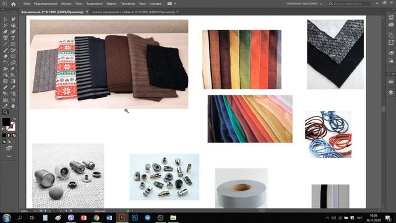The height and width of the screenshot is (223, 396).
Task: Switch to the second document tab at 47%
Action: click(x=134, y=12)
